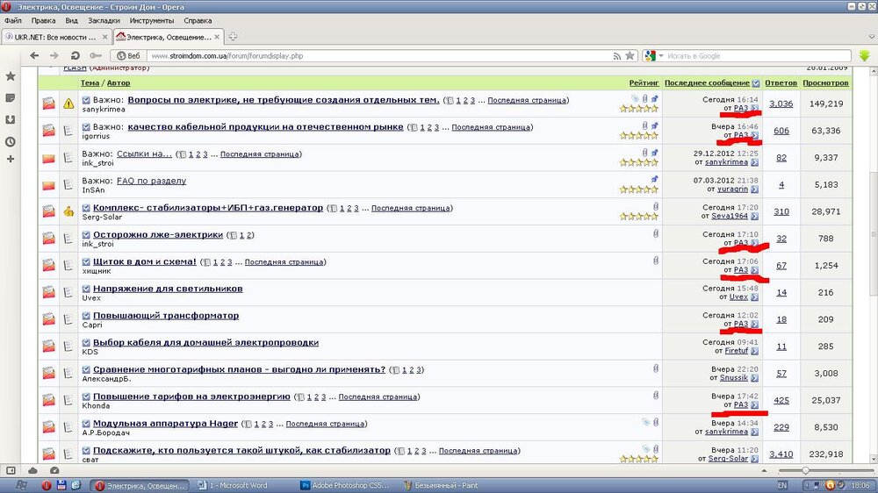Toggle checkbox icon beside Повышающий трансформатор thread
The width and height of the screenshot is (878, 493).
pyautogui.click(x=86, y=316)
